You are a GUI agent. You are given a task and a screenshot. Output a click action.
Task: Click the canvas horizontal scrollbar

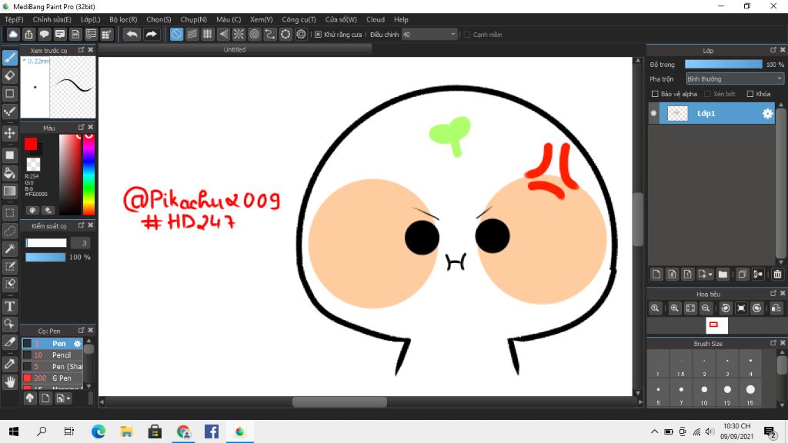tap(339, 401)
